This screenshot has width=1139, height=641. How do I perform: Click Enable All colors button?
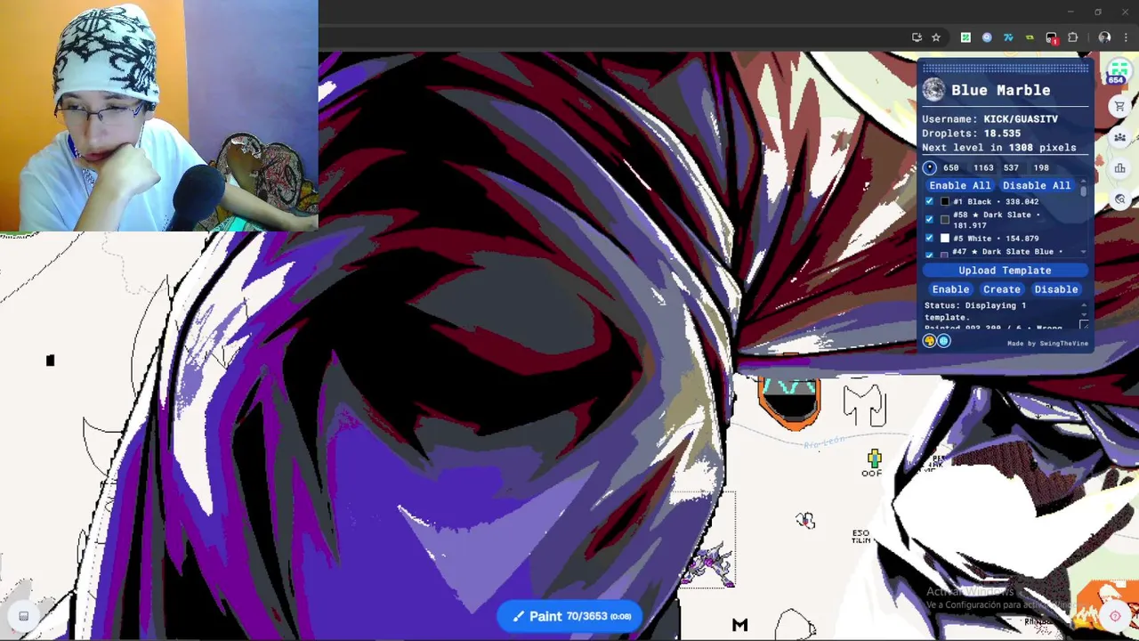(959, 185)
